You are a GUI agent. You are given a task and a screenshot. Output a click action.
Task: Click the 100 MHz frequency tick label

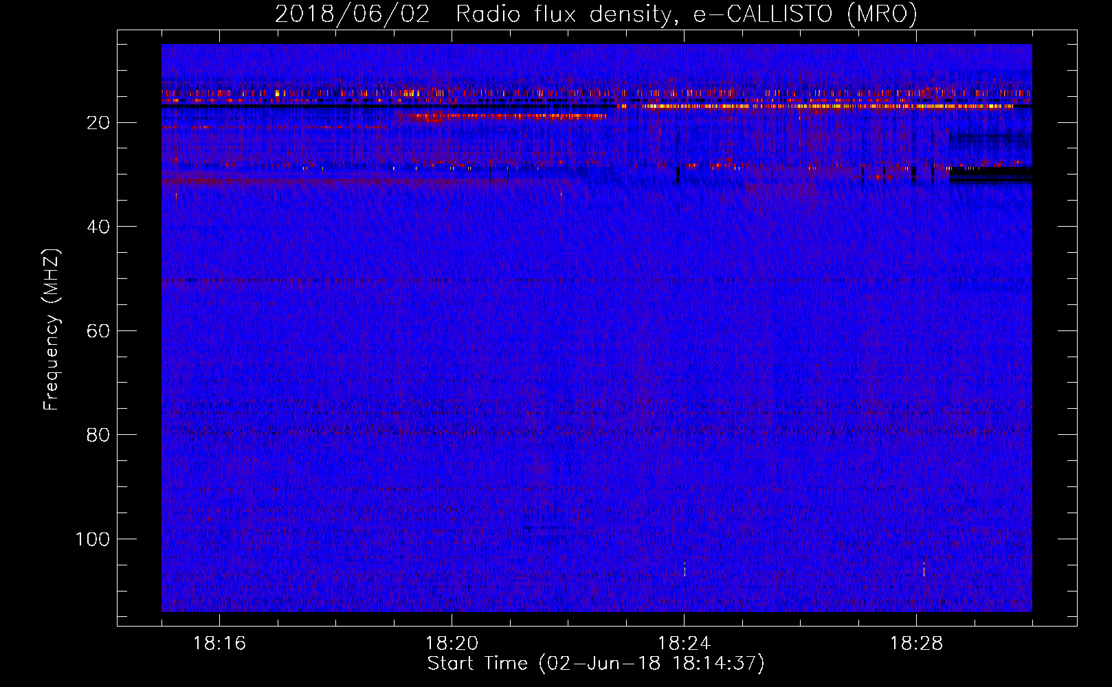pyautogui.click(x=93, y=539)
